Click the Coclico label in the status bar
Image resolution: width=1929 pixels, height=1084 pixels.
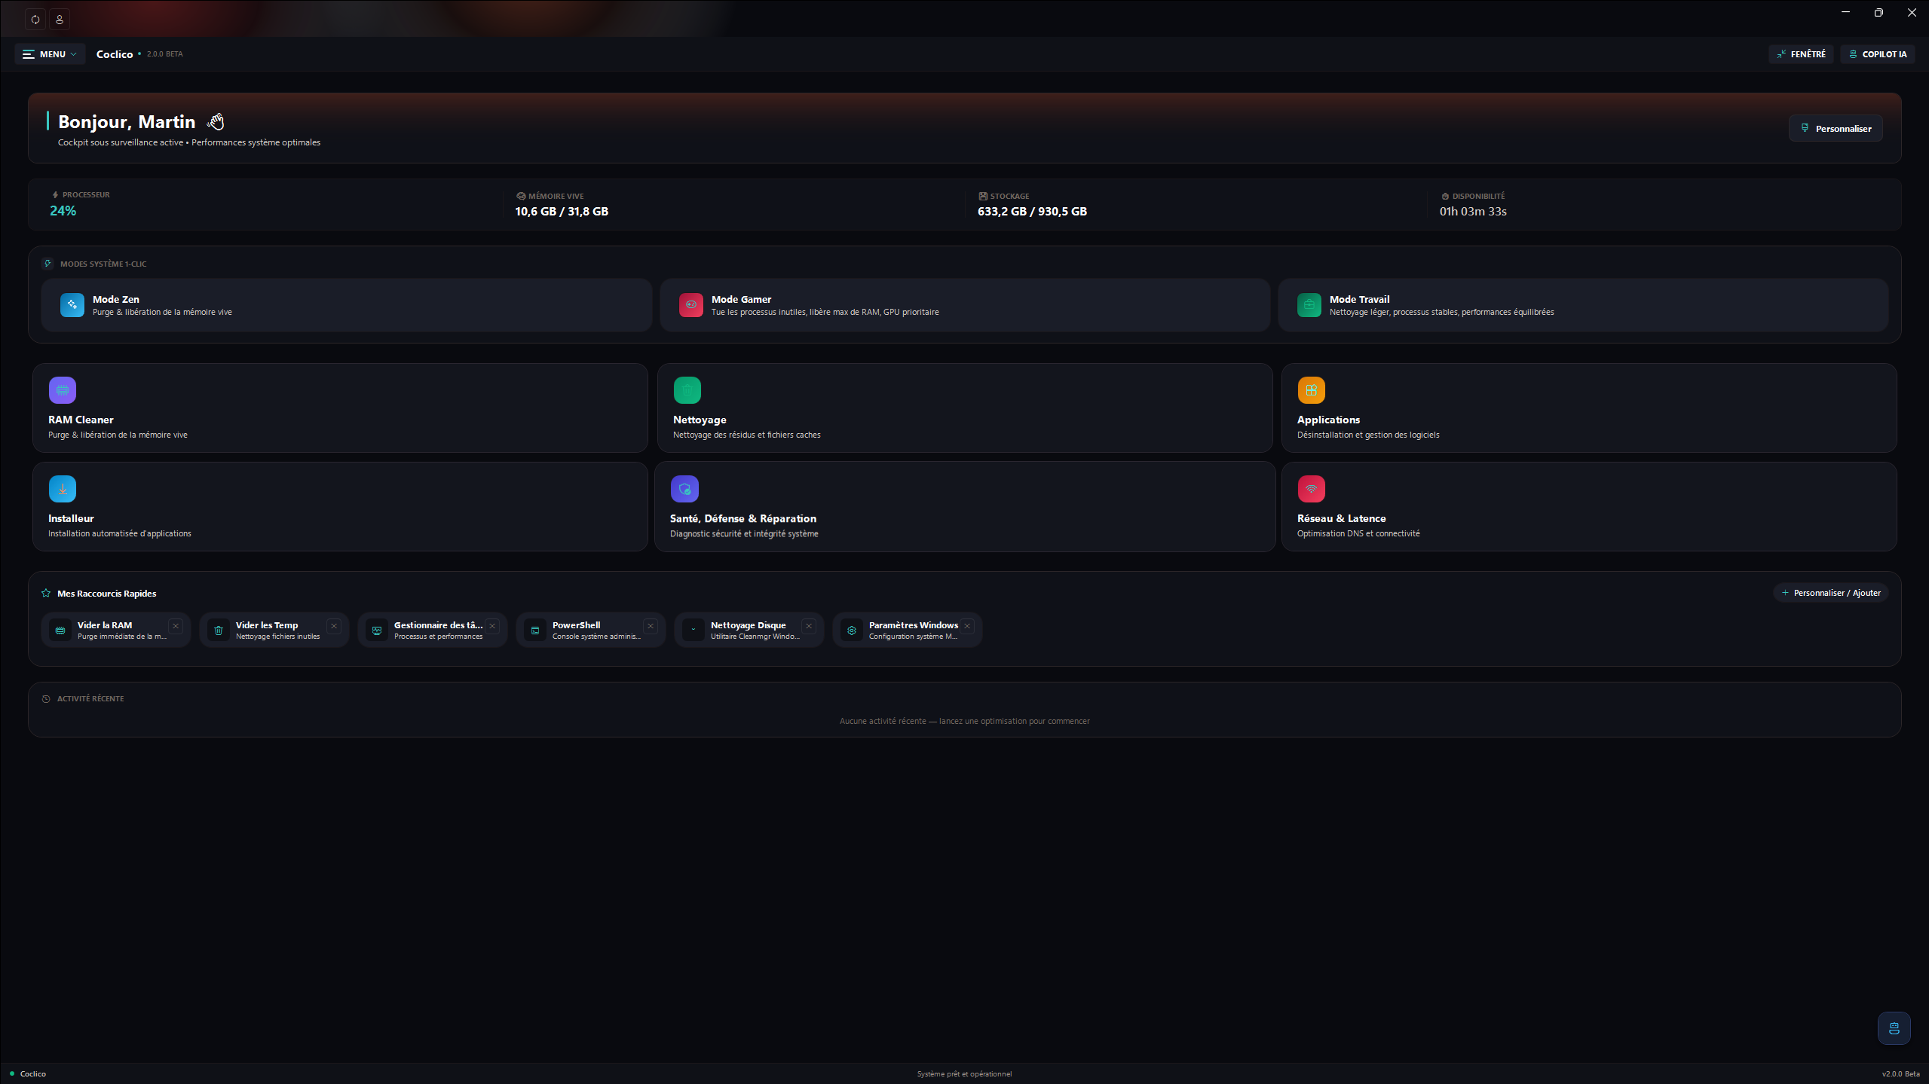(x=33, y=1074)
